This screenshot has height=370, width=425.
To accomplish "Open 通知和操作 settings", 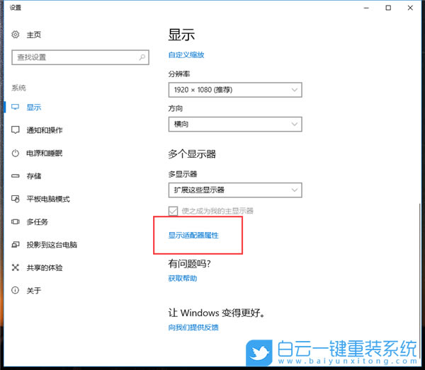I will click(45, 130).
